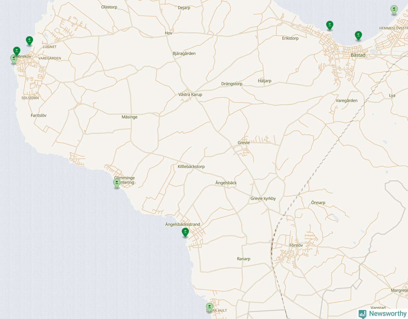
Task: Click the dark green beach marker beside Torekov label
Action: click(17, 51)
